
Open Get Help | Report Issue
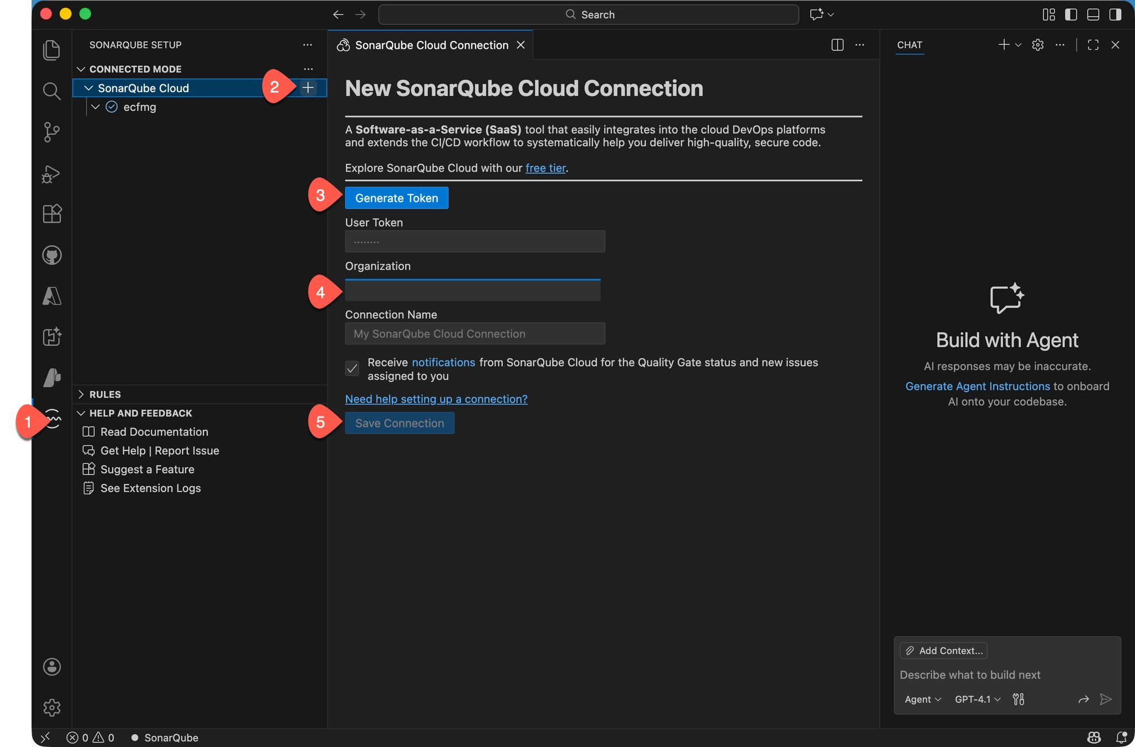[160, 450]
